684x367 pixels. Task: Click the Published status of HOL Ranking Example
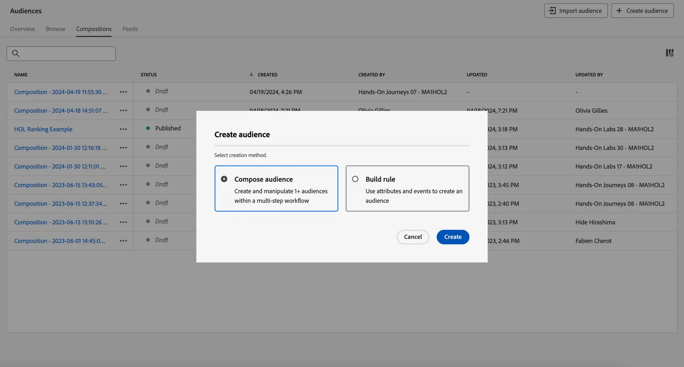point(168,128)
